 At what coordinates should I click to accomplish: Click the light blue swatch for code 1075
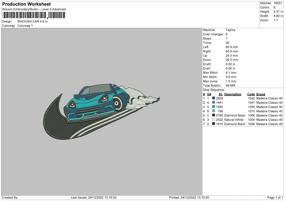coord(214,111)
